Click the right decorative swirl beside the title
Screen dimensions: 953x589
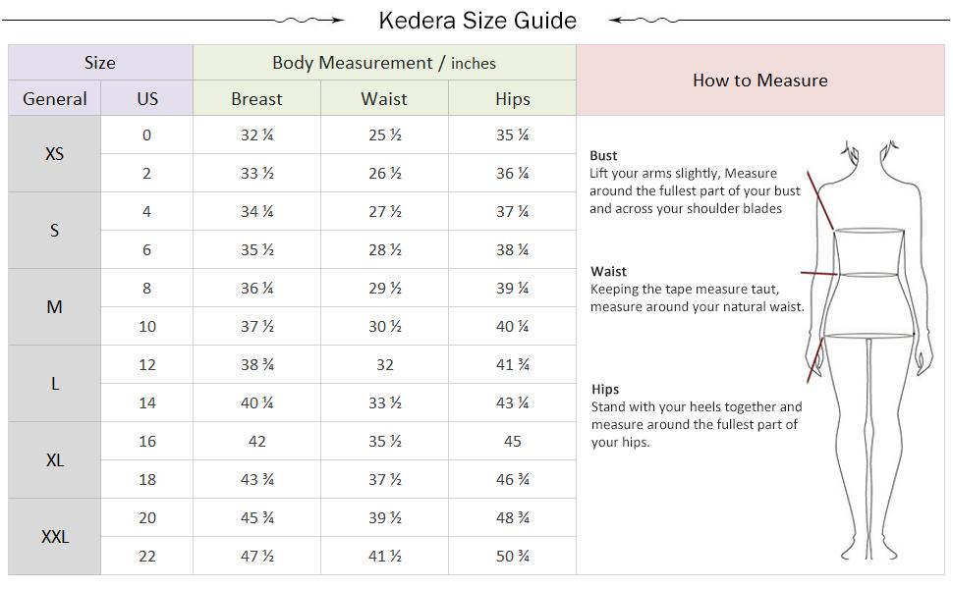coord(645,20)
